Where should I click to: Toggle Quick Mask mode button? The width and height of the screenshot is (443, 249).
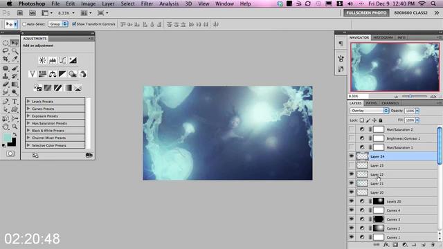tap(10, 154)
